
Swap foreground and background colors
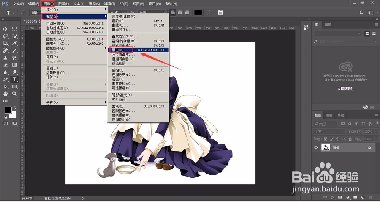(15, 108)
